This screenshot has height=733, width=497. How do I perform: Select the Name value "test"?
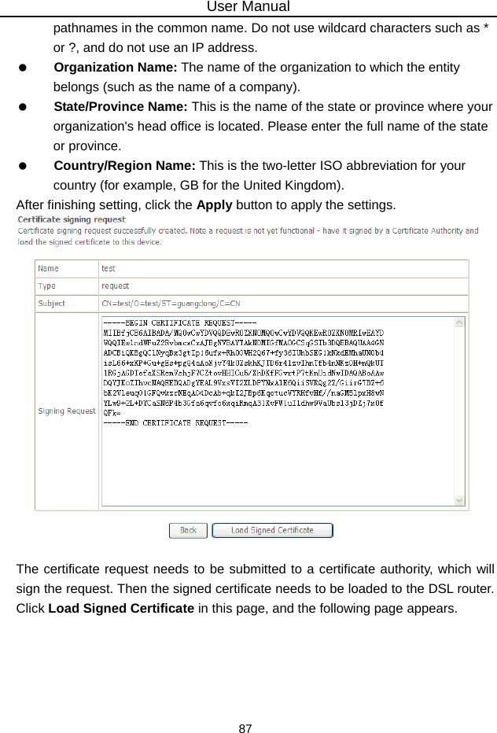[109, 269]
